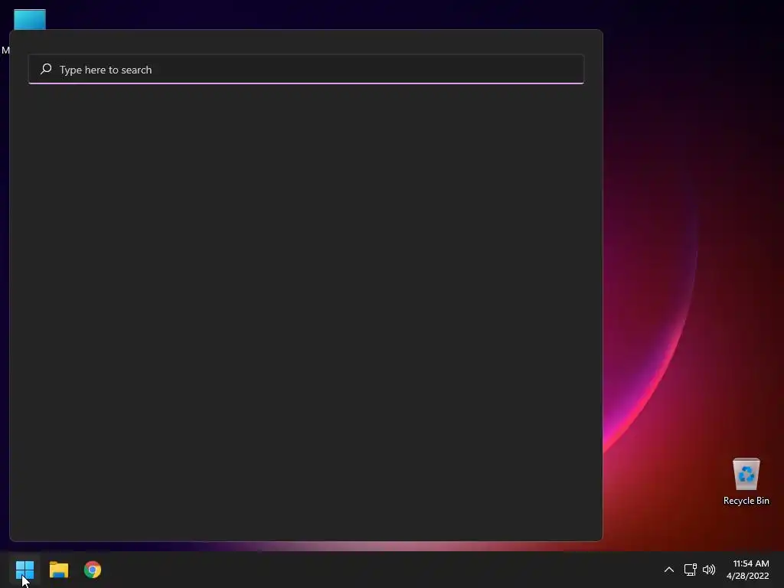Viewport: 784px width, 588px height.
Task: Select the Recycle Bin desktop icon
Action: click(x=746, y=474)
